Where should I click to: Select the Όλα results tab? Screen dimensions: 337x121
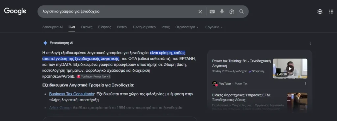point(71,27)
